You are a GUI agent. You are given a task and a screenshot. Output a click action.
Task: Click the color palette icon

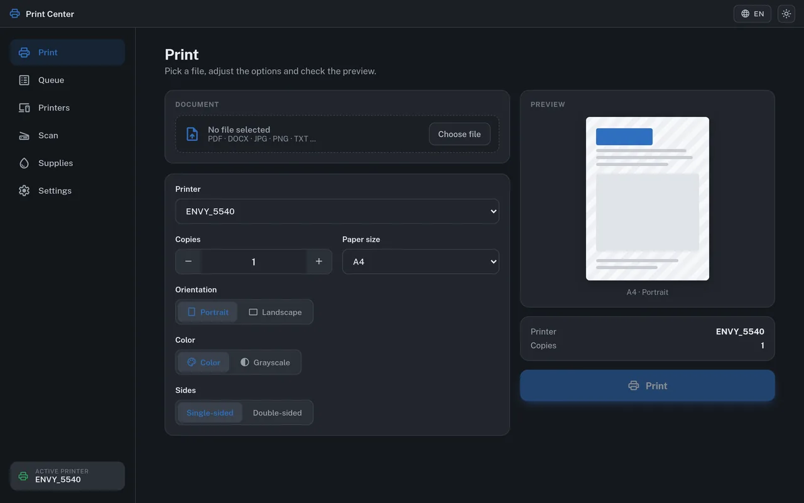[192, 362]
